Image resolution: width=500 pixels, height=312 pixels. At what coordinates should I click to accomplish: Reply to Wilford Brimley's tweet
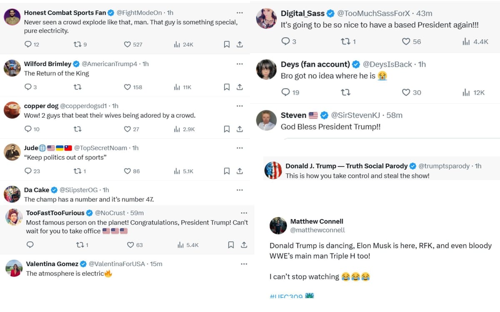tap(28, 87)
